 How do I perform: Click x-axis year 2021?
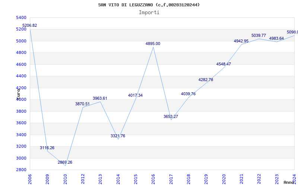[241, 179]
